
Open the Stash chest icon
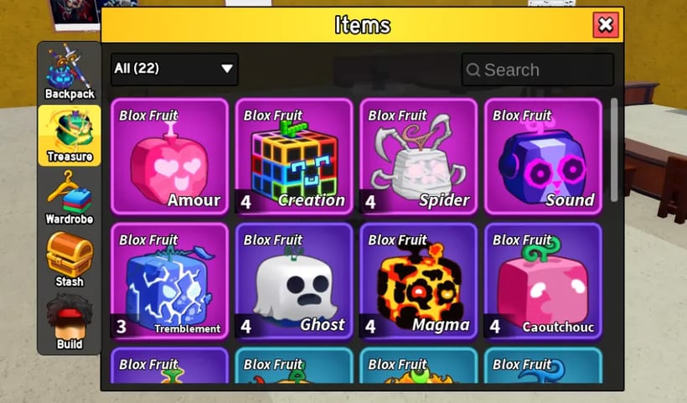click(x=70, y=261)
